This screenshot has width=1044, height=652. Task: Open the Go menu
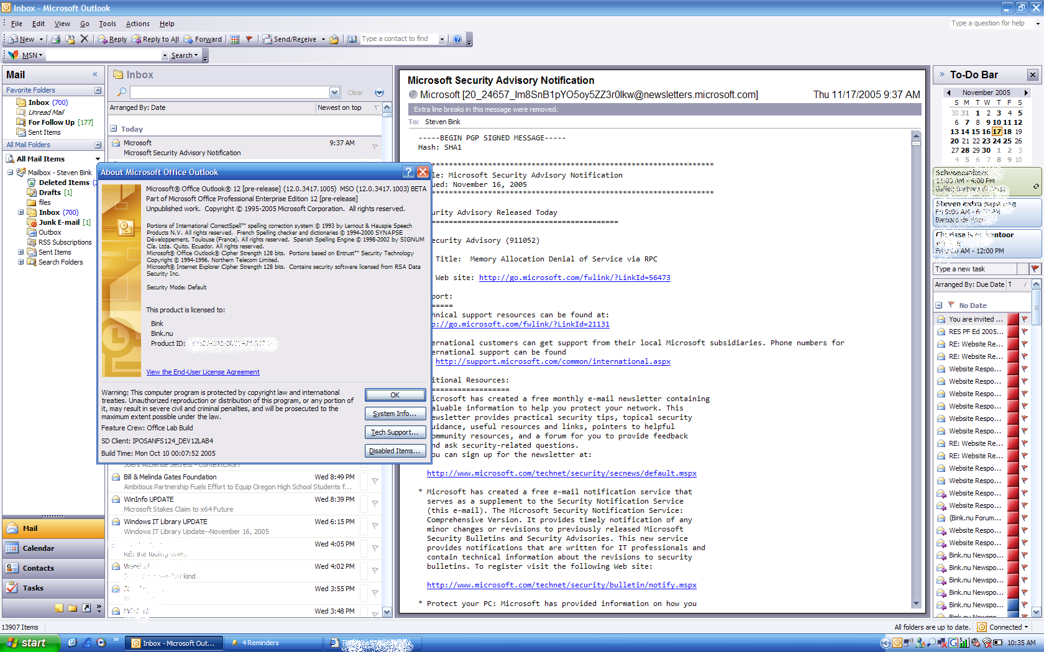(x=85, y=24)
